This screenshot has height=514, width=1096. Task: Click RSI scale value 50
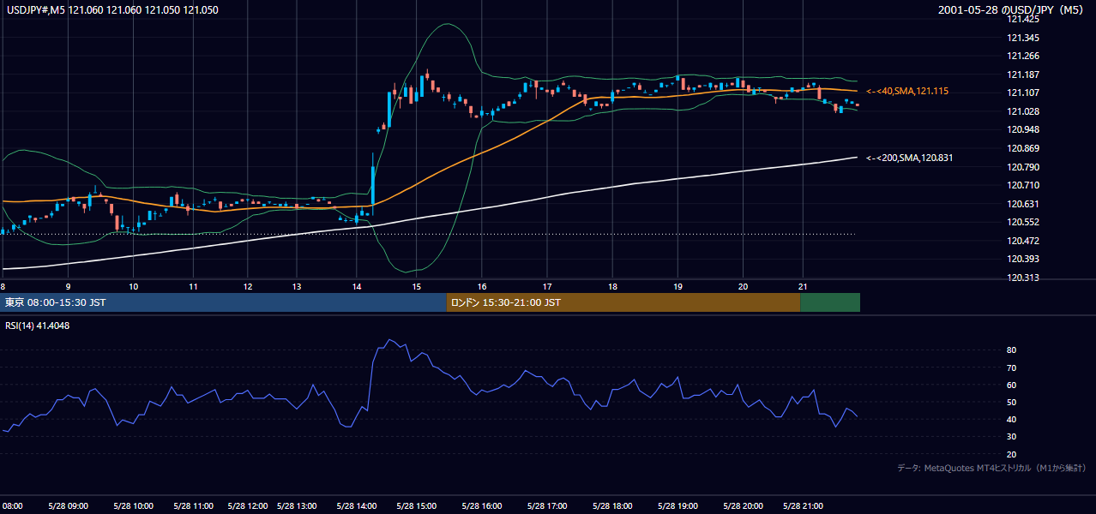(1012, 402)
